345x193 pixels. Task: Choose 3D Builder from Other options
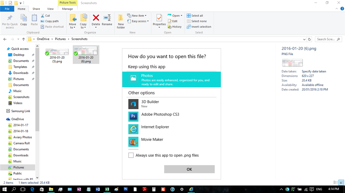pos(171,104)
